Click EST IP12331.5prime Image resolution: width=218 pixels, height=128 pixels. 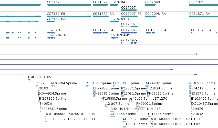click(x=123, y=91)
